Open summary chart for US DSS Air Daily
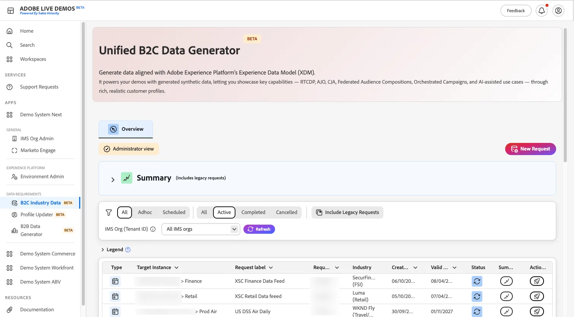The width and height of the screenshot is (574, 317). [506, 312]
